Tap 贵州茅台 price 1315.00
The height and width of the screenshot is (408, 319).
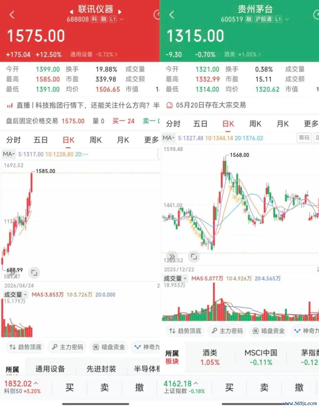point(195,36)
